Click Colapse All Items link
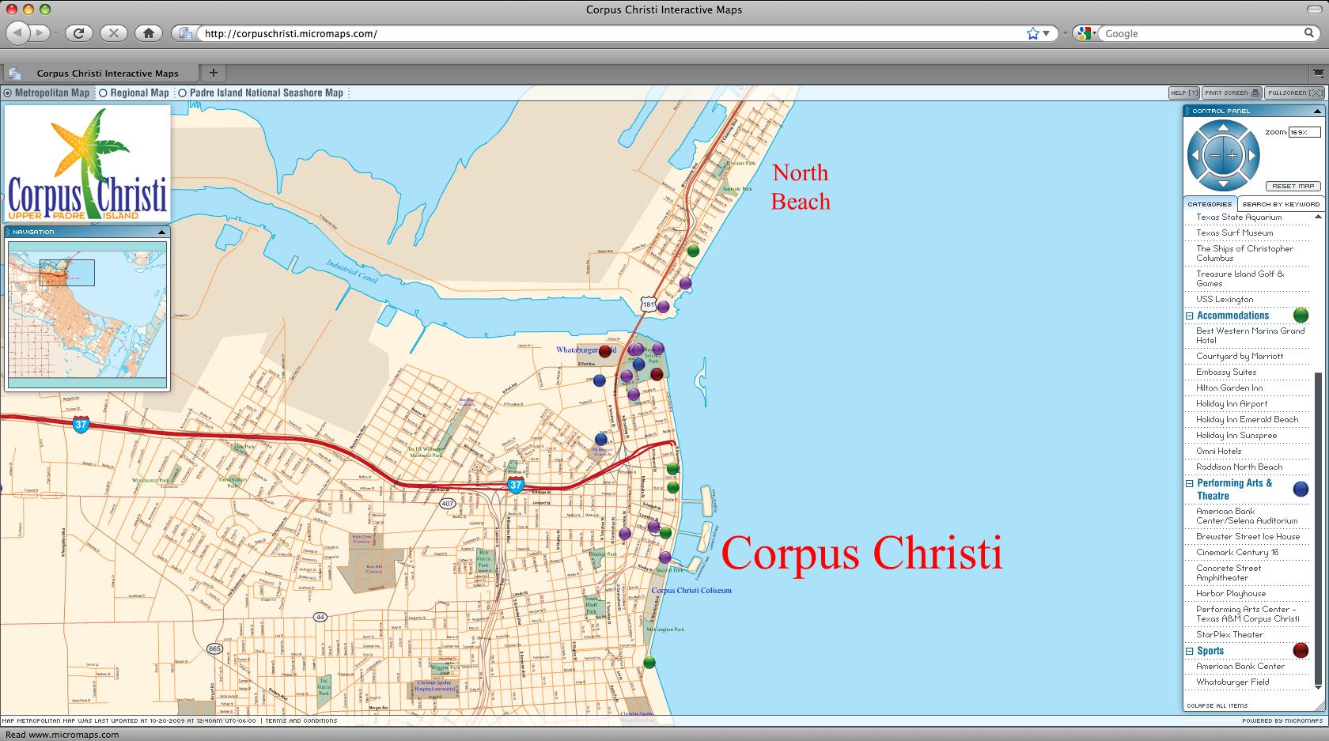 click(x=1217, y=705)
